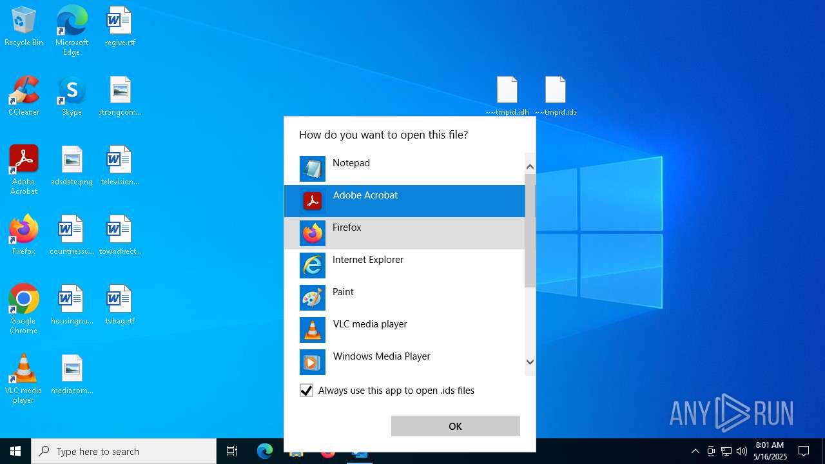This screenshot has width=825, height=464.
Task: Select the ~~tmpid.idh file on the desktop
Action: (507, 97)
